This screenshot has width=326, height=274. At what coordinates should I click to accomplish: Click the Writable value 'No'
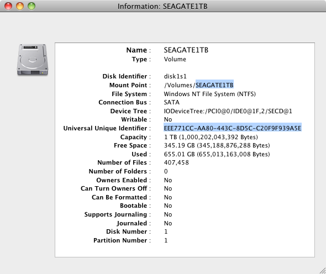pos(168,119)
